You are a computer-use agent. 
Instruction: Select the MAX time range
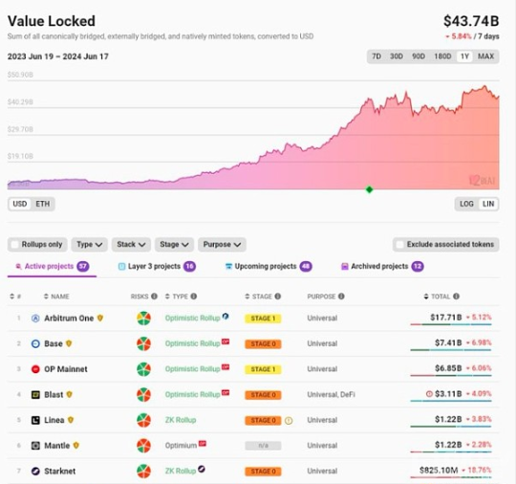[485, 56]
